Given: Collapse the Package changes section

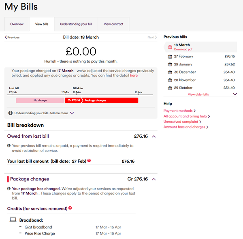Looking at the screenshot, I should click(x=154, y=179).
